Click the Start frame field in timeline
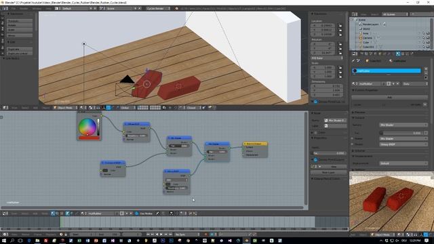The image size is (434, 244). tap(82, 235)
